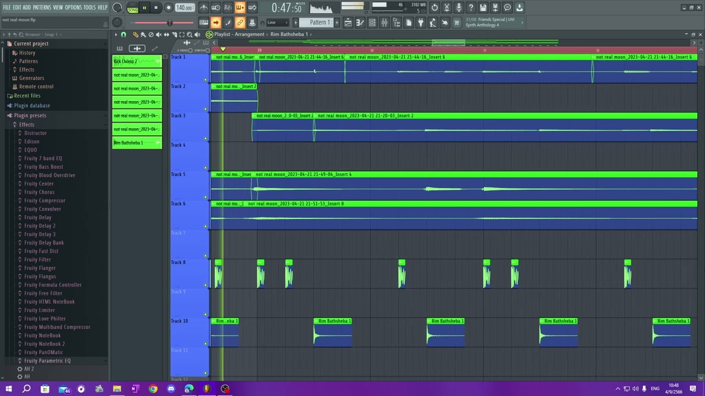Toggle the Z-CROSS option checkbox
The height and width of the screenshot is (396, 705).
pyautogui.click(x=190, y=50)
